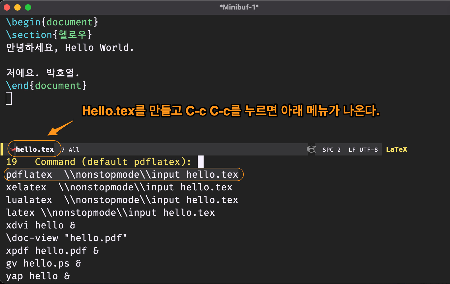Screen dimensions: 450x284
Task: Select the 'xpdf hello.pdf &' candidate
Action: [x=52, y=251]
